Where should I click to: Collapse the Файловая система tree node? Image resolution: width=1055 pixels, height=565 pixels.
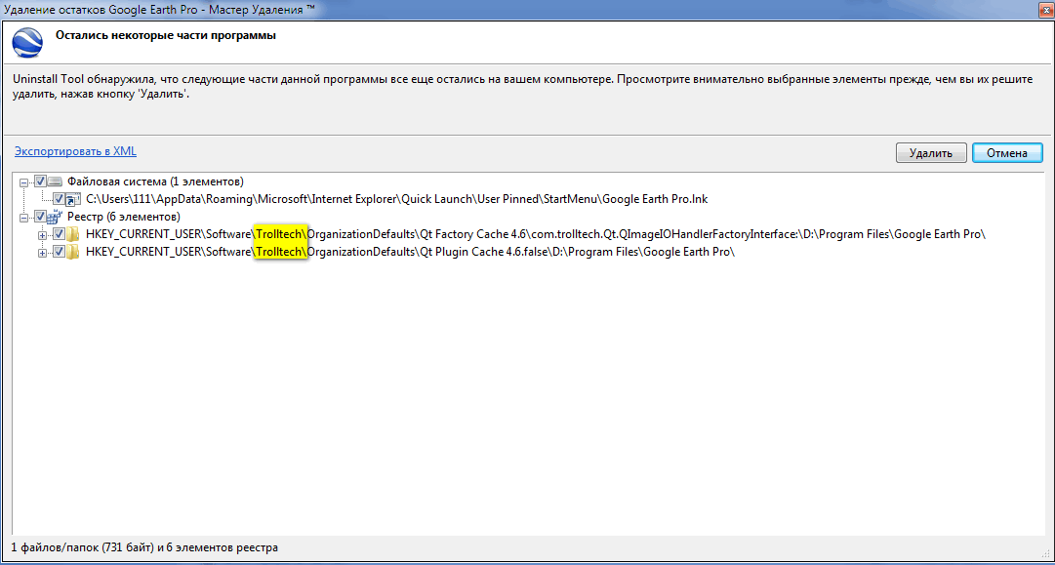pyautogui.click(x=24, y=182)
